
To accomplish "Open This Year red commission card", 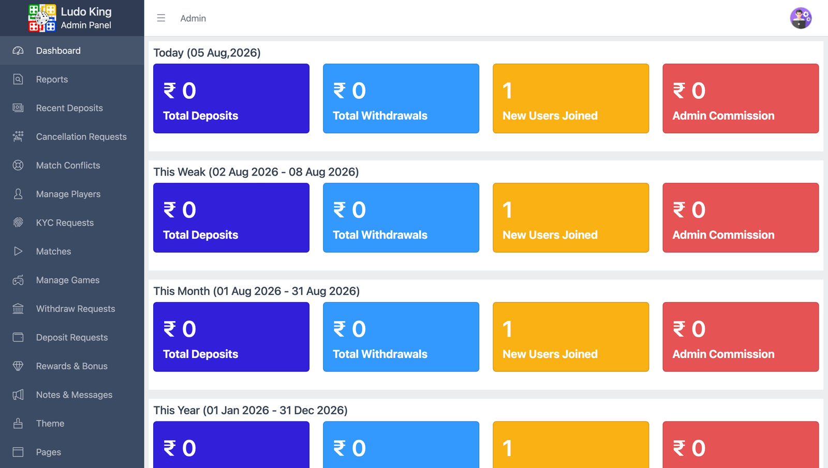I will click(x=741, y=445).
